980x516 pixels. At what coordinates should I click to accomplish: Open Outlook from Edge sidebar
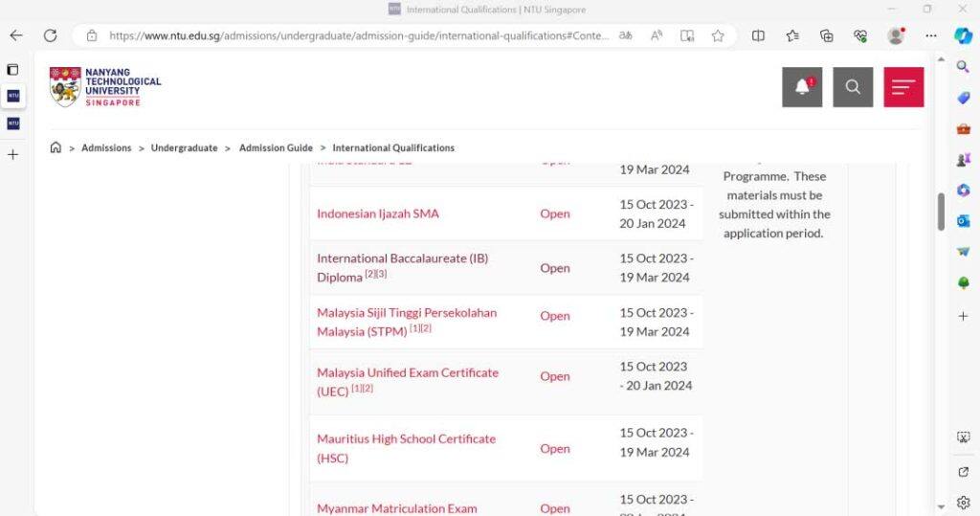963,221
